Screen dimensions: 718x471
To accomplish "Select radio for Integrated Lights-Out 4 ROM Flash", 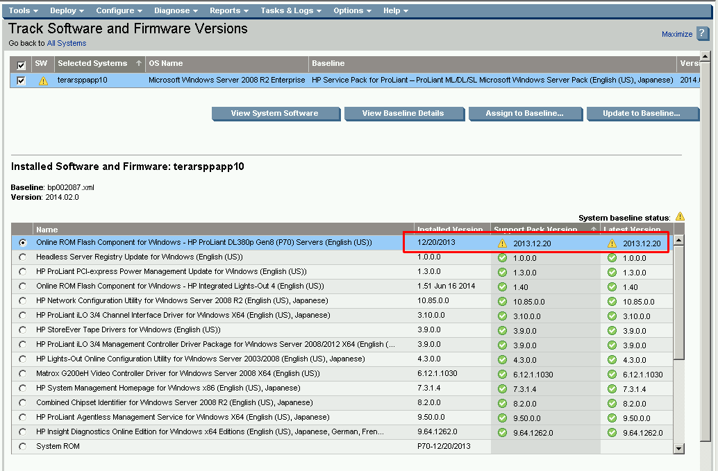I will tap(22, 286).
